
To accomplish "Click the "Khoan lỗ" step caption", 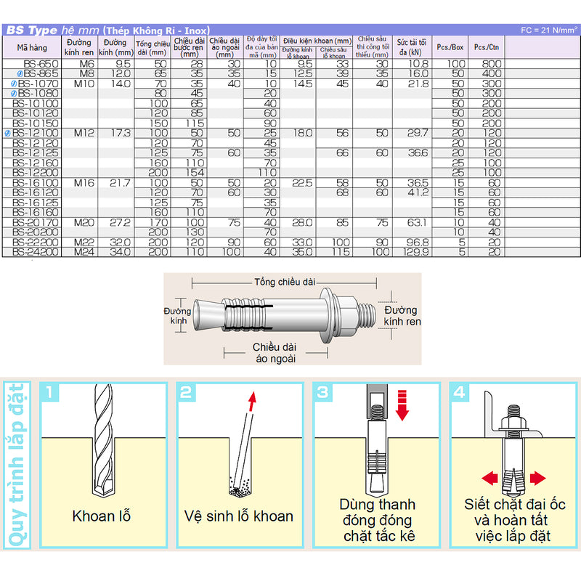I will point(102,517).
